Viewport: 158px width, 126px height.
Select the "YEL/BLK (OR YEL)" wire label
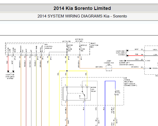pos(113,110)
